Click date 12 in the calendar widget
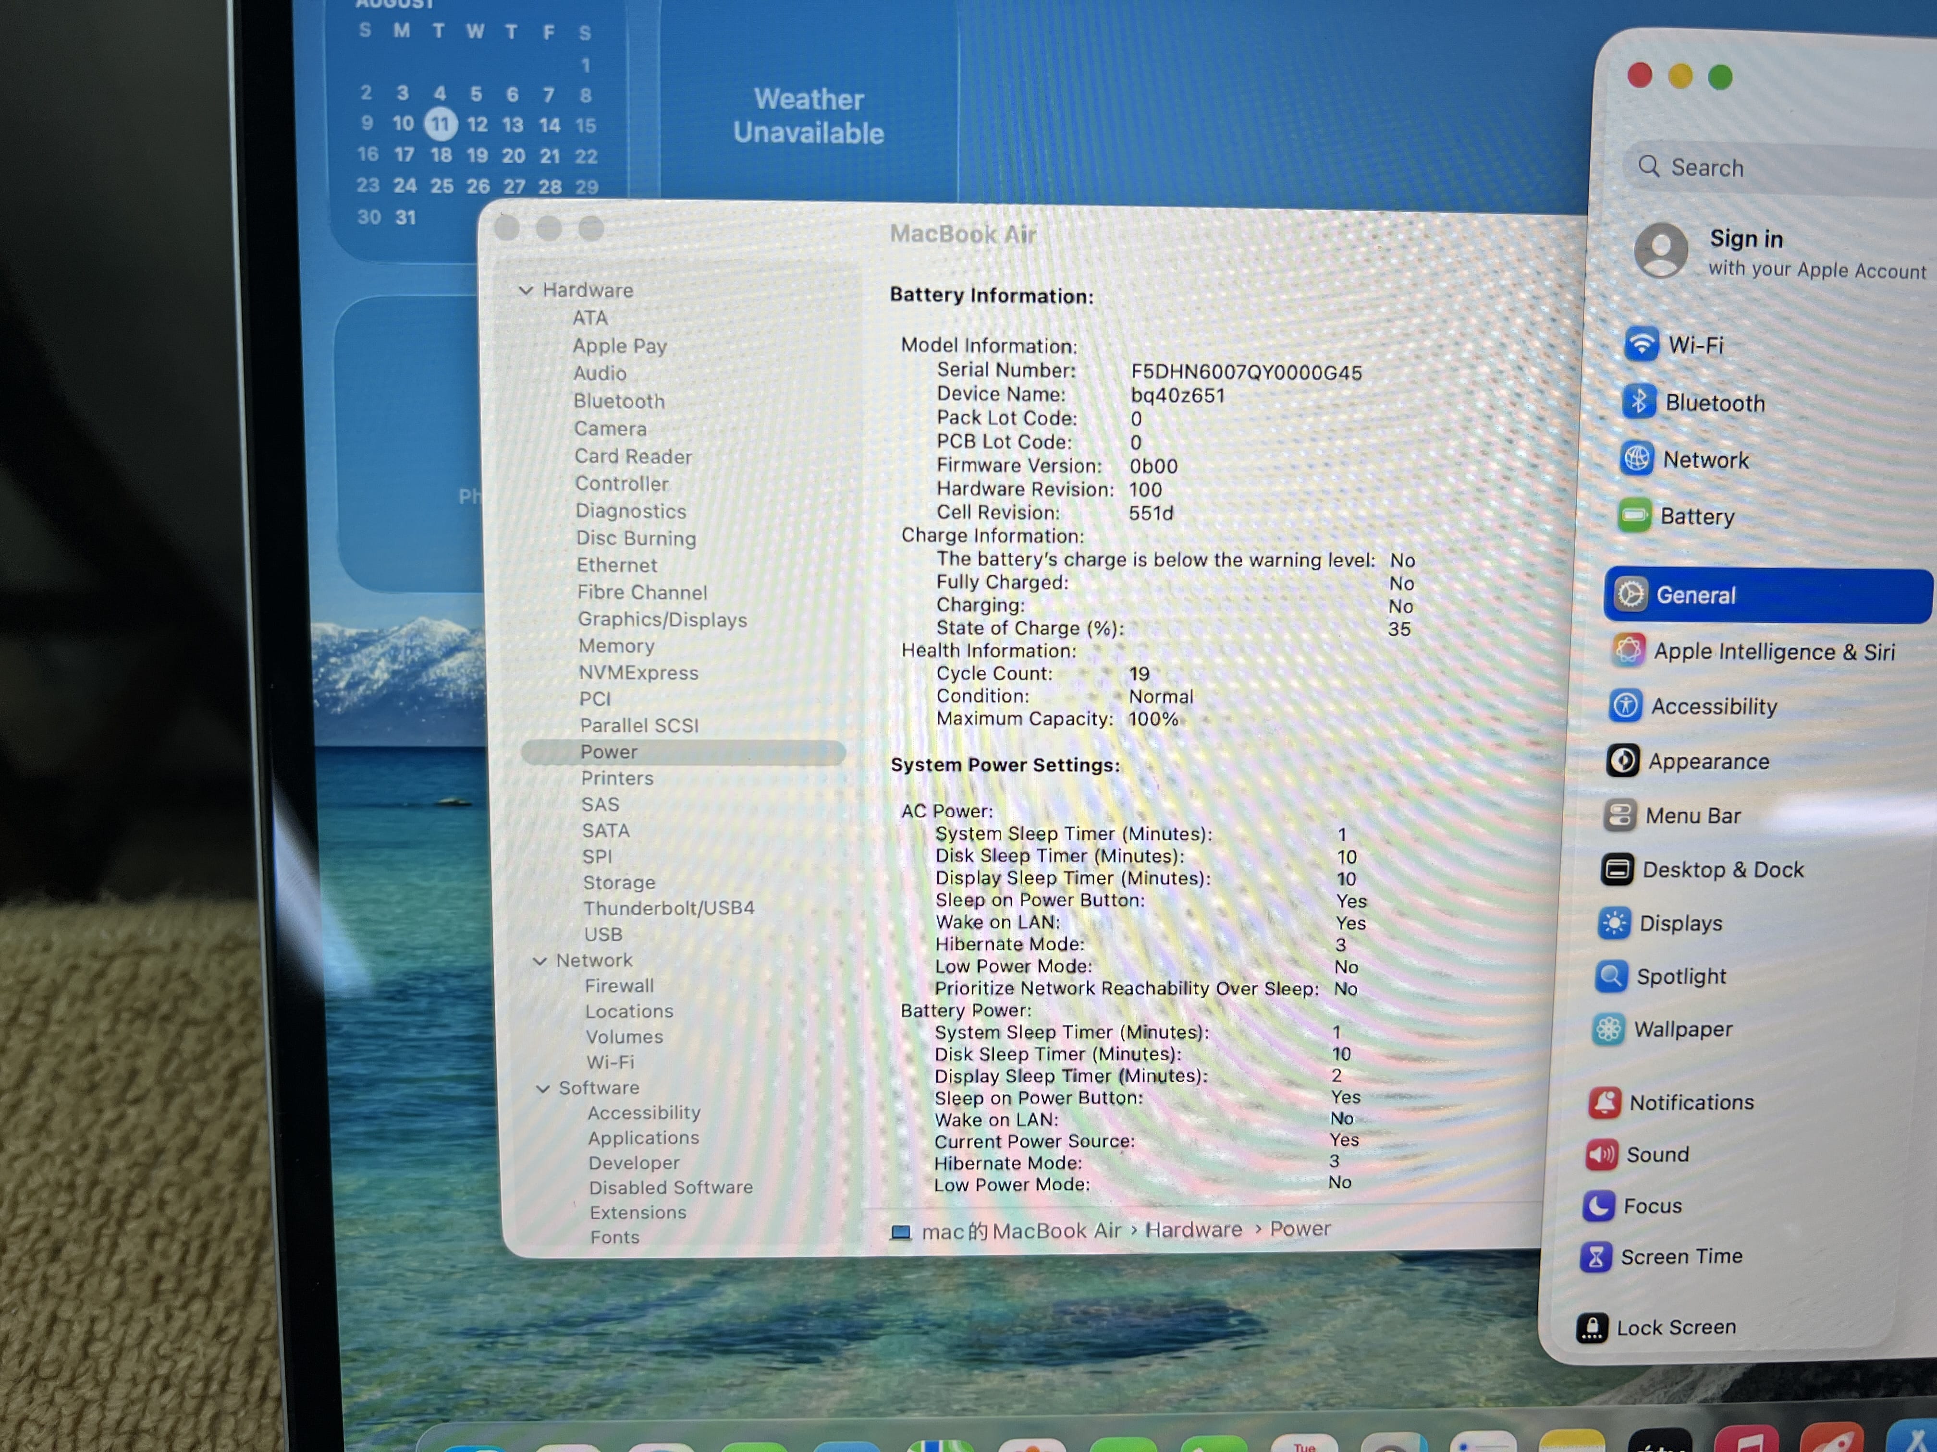Screen dimensions: 1937x1452 coord(477,124)
